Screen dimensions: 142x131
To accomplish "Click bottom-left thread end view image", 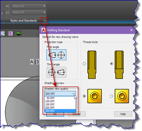I will click(94, 96).
